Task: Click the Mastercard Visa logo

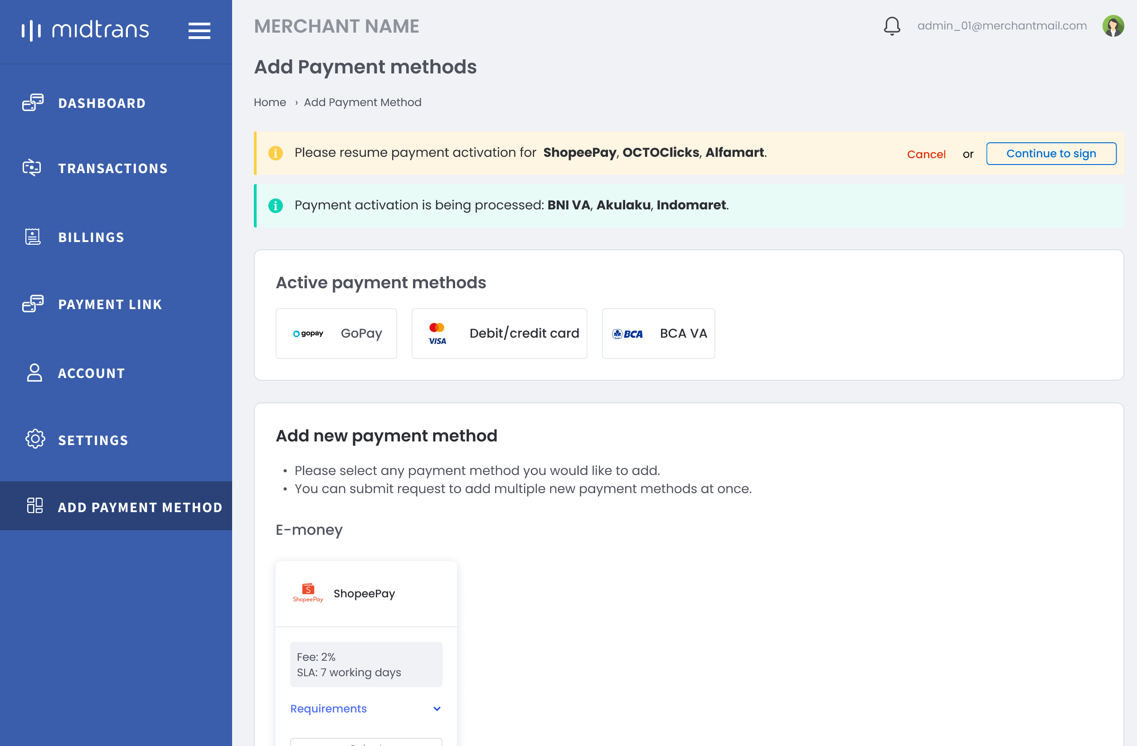Action: click(x=437, y=334)
